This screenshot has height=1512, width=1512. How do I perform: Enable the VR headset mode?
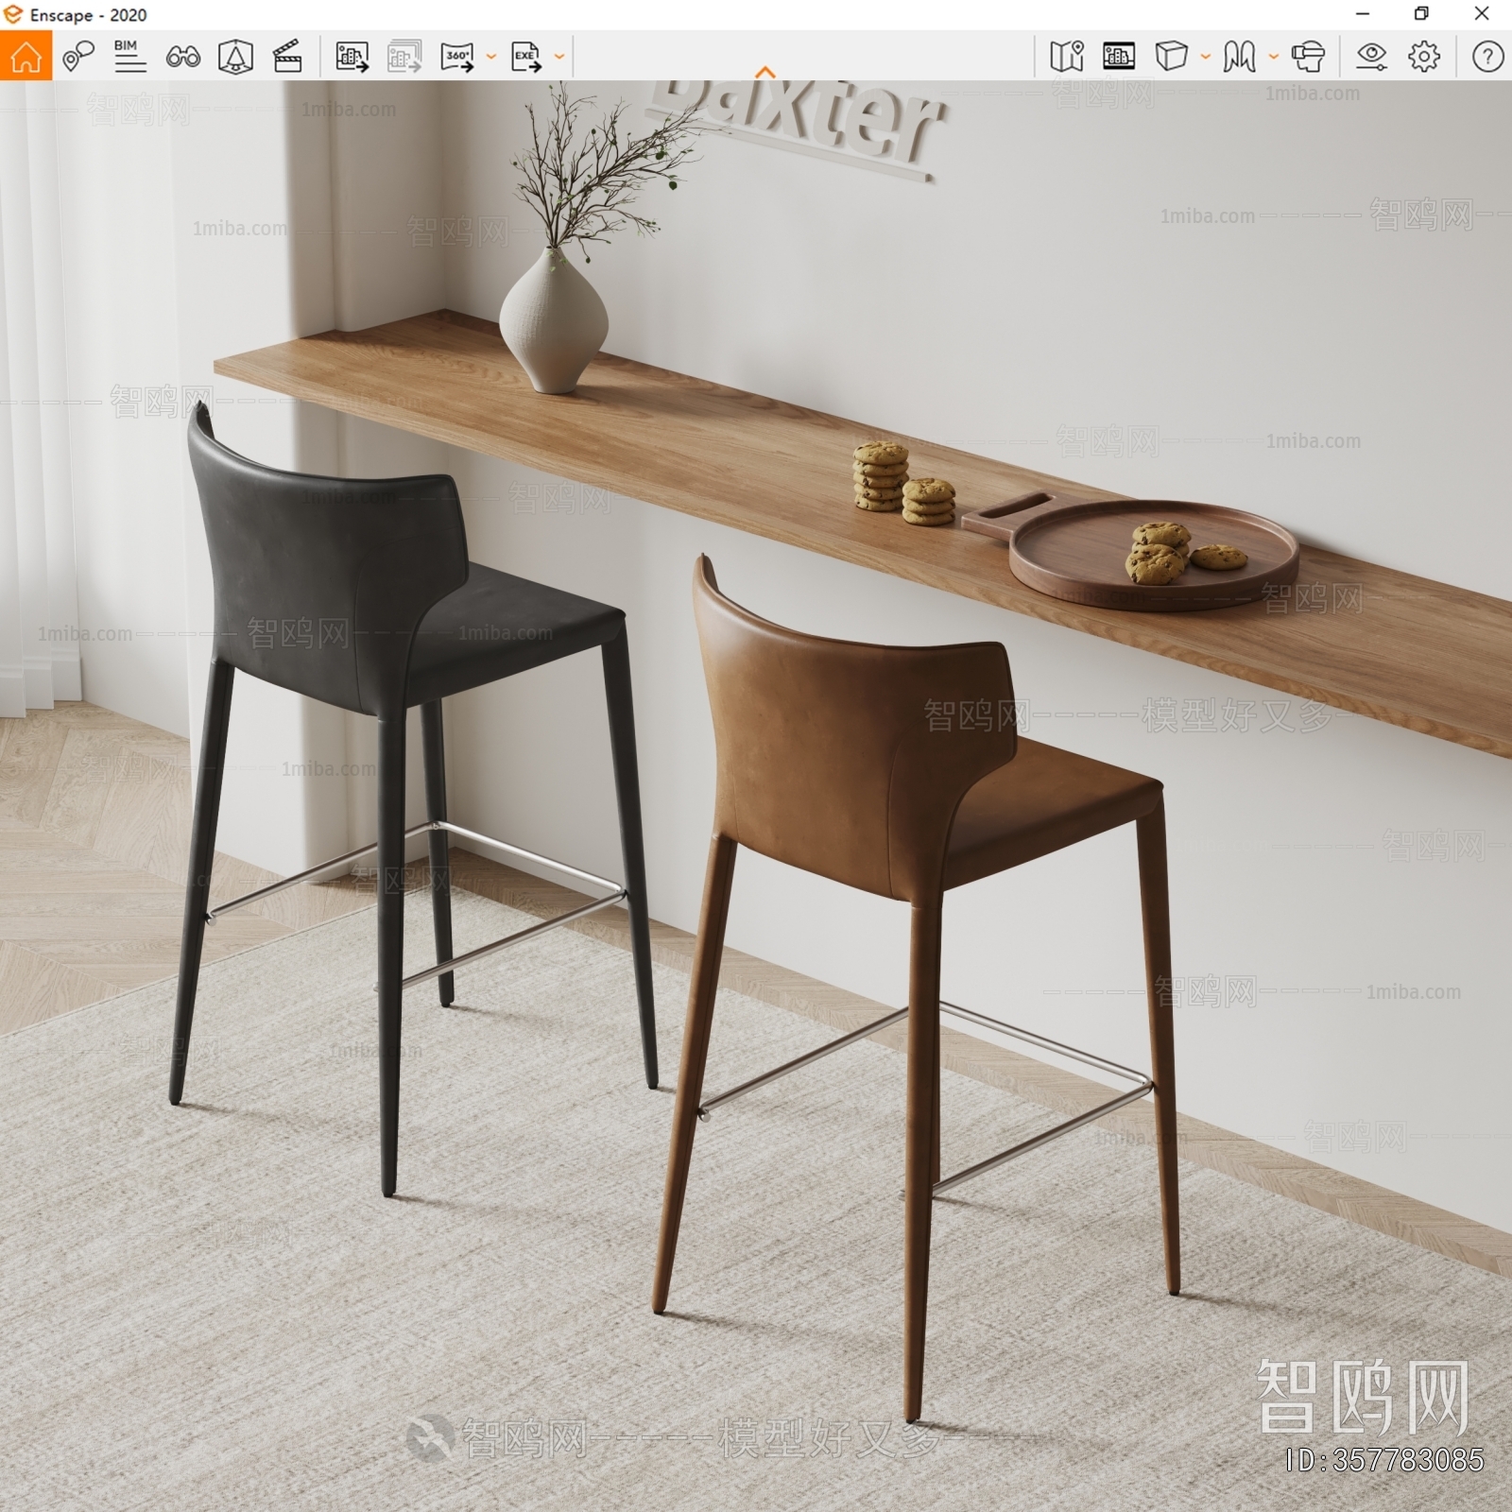tap(1309, 59)
